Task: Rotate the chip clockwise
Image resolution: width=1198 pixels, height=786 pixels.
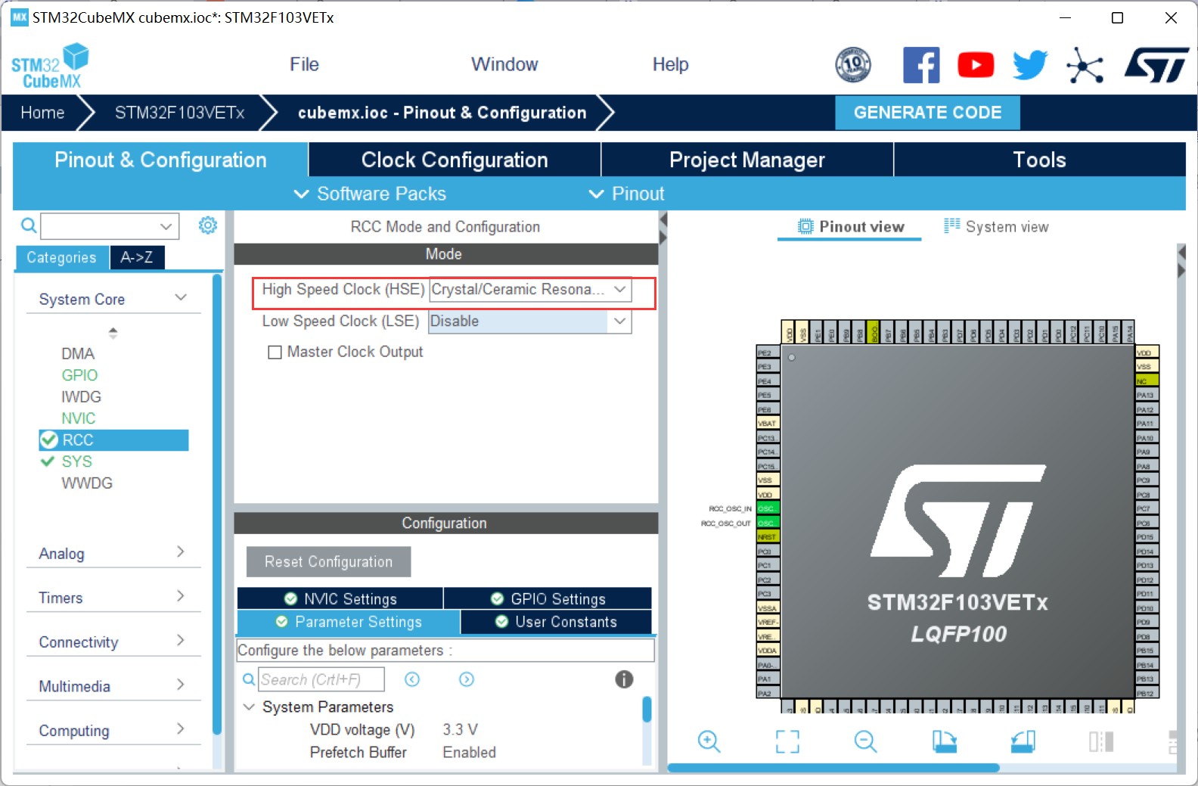Action: click(x=945, y=741)
